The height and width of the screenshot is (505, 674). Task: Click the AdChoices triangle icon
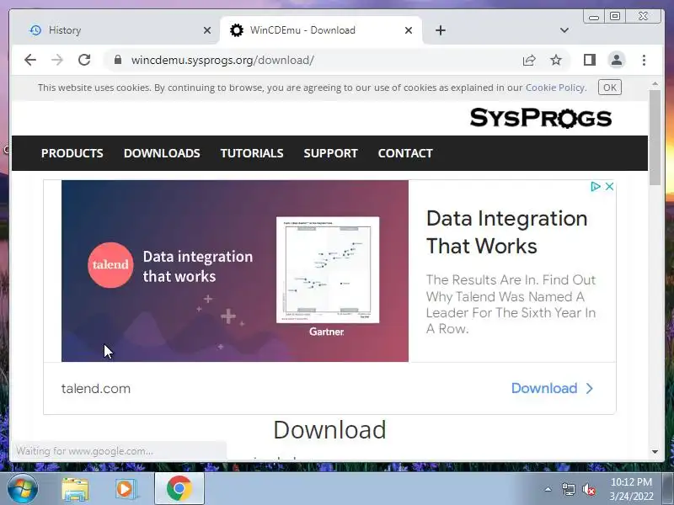coord(595,186)
